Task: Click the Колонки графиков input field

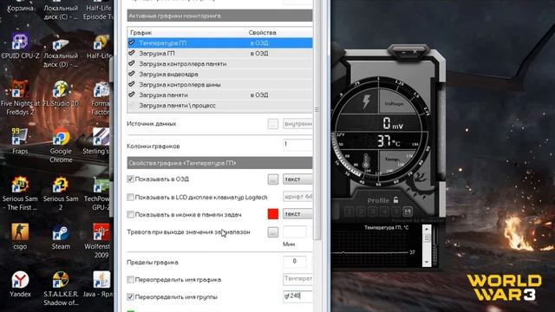Action: [x=297, y=145]
